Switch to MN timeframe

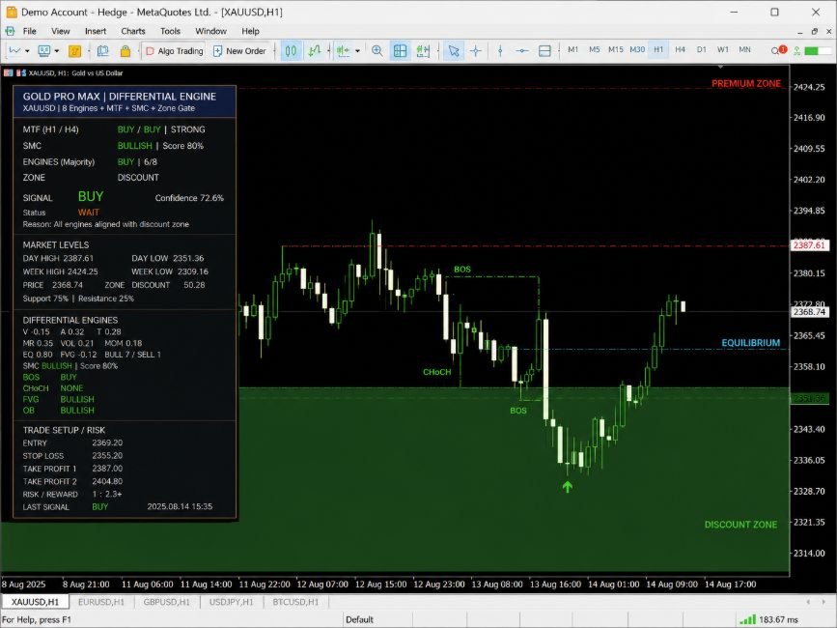pos(744,49)
